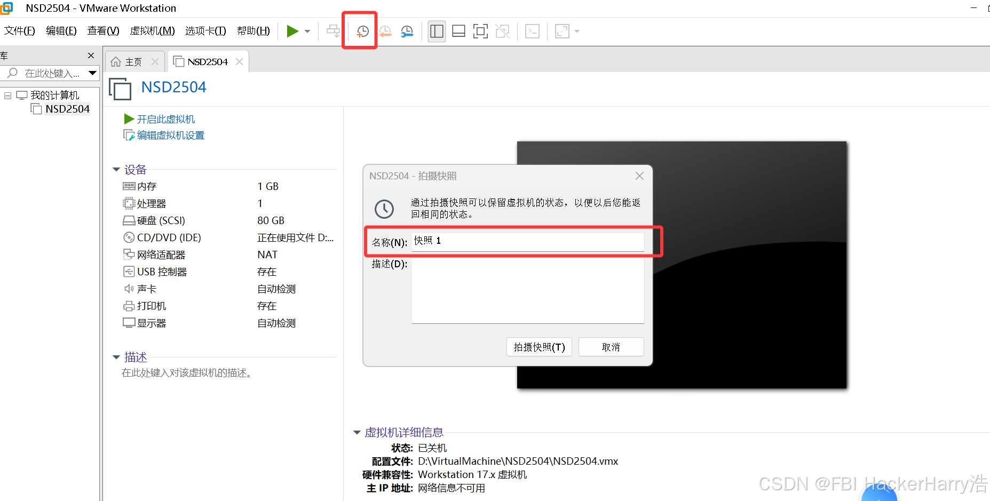This screenshot has height=501, width=990.
Task: Collapse the 描述 section
Action: coord(116,357)
